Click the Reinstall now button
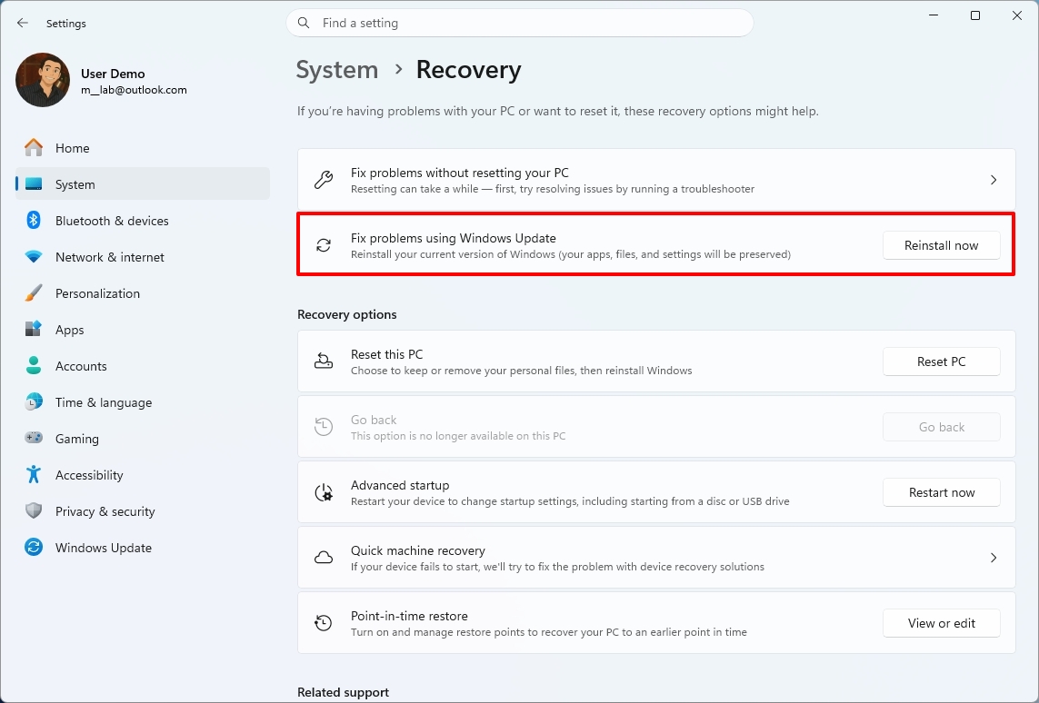The height and width of the screenshot is (703, 1039). pos(941,245)
